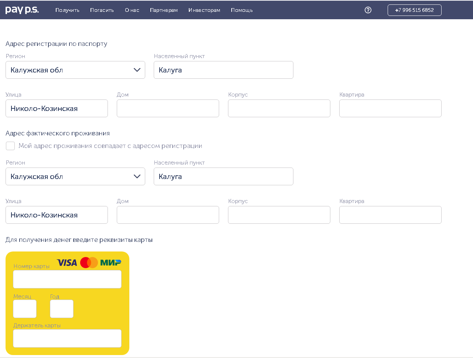Screen dimensions: 473x358
Task: Click the VISA logo on card
Action: (x=67, y=263)
